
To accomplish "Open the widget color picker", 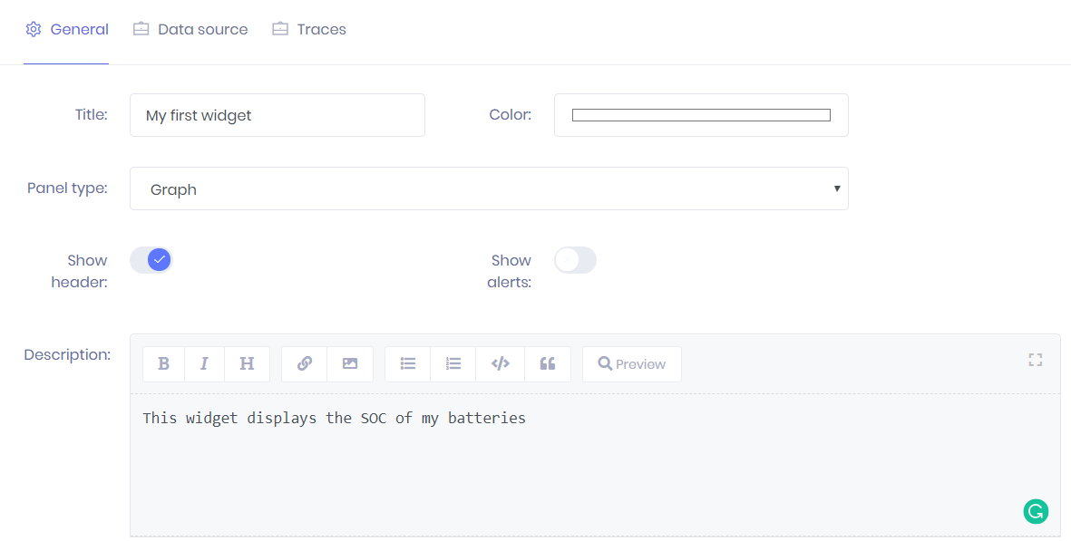I will 700,114.
